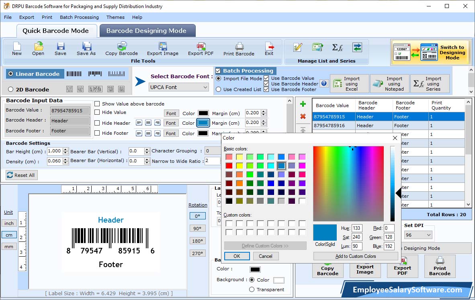Open the File menu
Screen dimensions: 475x300
(8, 17)
